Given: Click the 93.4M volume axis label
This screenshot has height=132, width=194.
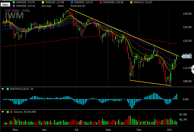Looking at the screenshot, I should click(183, 114).
